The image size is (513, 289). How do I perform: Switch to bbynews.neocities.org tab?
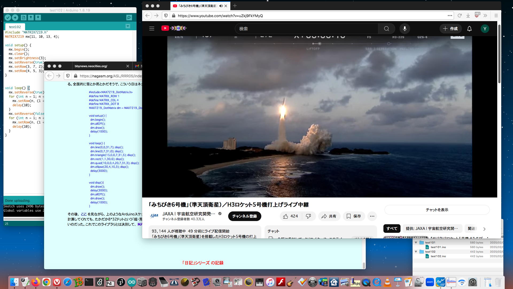click(91, 66)
